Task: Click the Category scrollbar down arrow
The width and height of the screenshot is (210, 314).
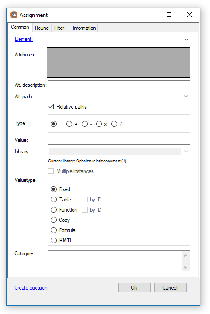Action: (x=186, y=268)
